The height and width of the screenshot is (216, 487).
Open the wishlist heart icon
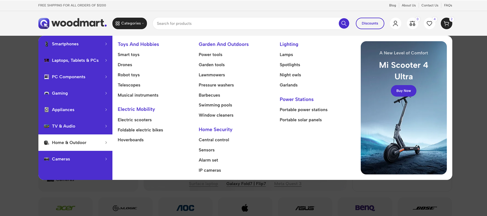pyautogui.click(x=429, y=23)
